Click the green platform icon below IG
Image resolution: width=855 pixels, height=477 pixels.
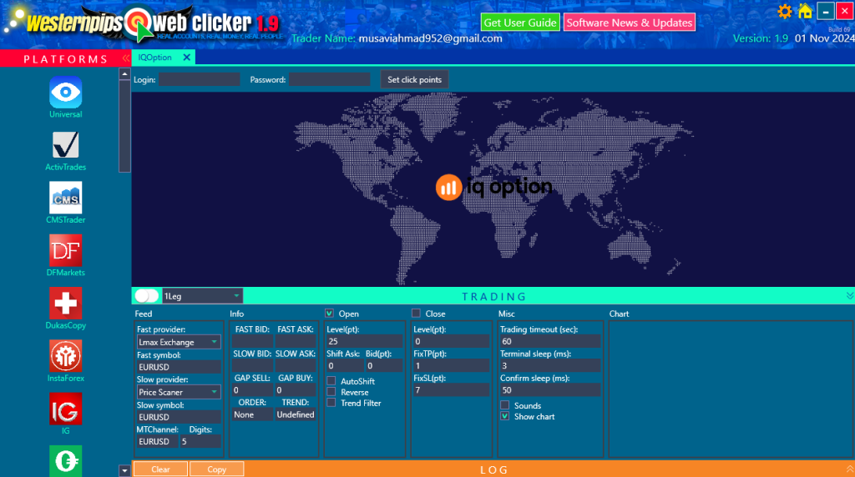(x=65, y=460)
